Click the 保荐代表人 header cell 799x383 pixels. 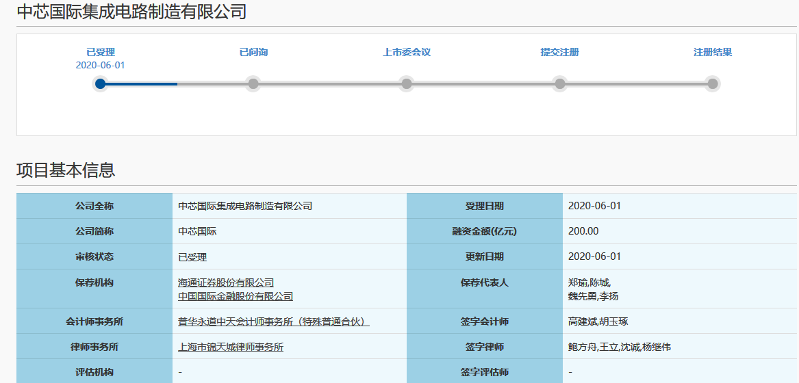point(485,289)
